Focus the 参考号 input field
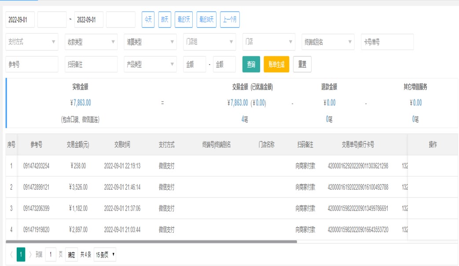Image resolution: width=459 pixels, height=266 pixels. pyautogui.click(x=32, y=64)
